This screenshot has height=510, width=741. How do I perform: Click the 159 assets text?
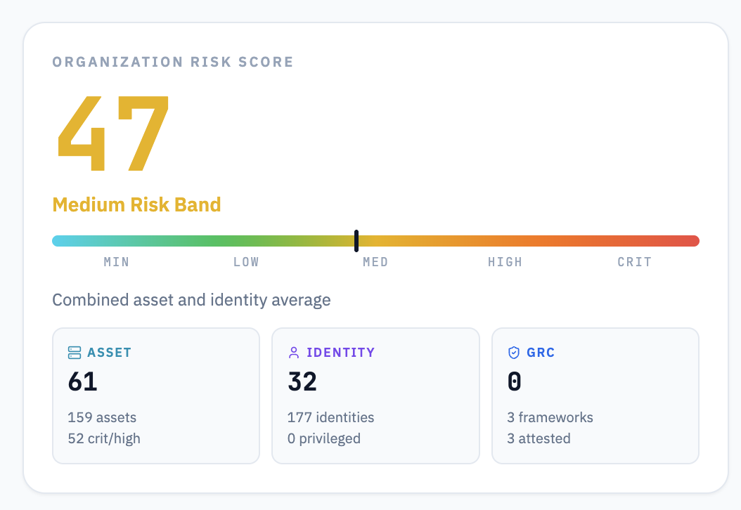click(x=102, y=417)
